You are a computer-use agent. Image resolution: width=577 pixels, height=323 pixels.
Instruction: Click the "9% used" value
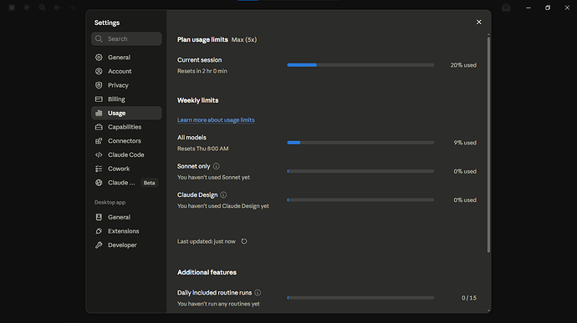point(465,143)
